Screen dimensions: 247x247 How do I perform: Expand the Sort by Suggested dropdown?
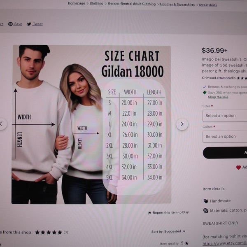(x=168, y=231)
